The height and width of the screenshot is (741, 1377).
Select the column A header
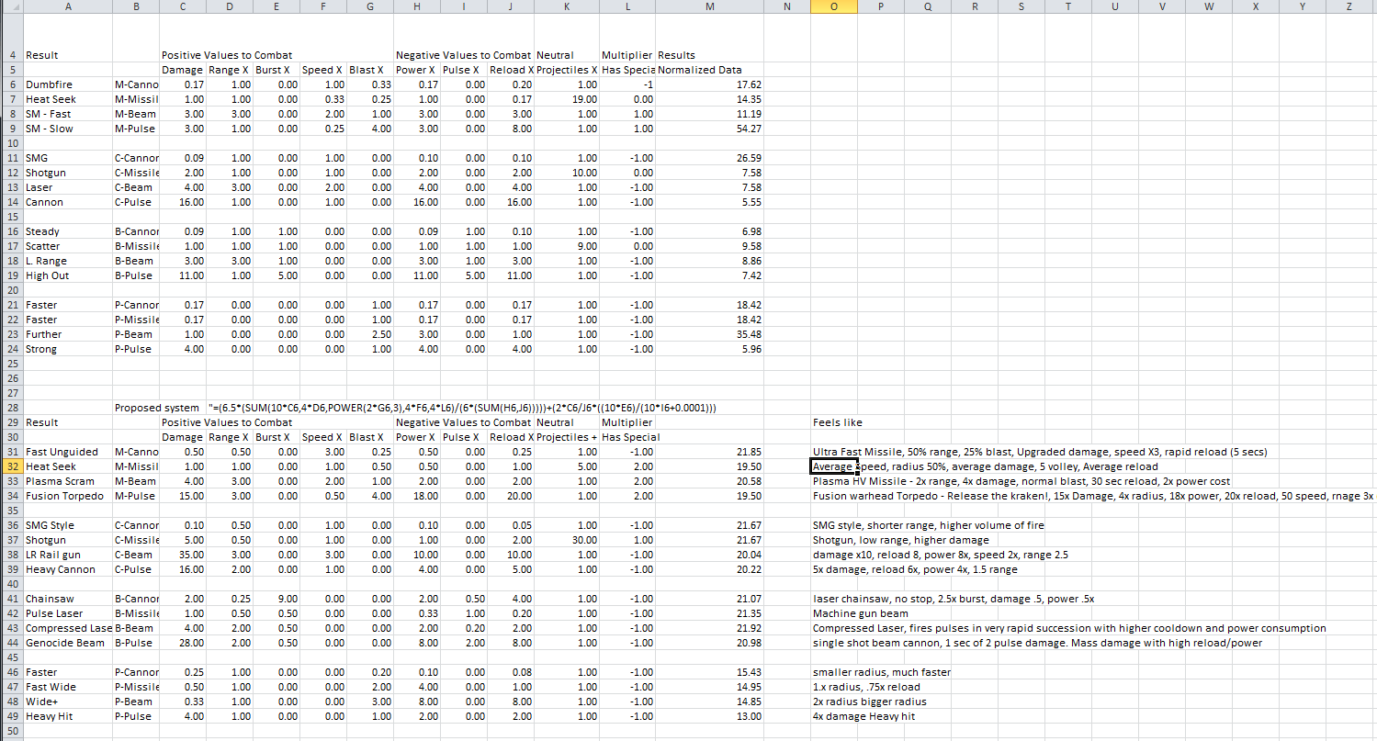(x=67, y=7)
